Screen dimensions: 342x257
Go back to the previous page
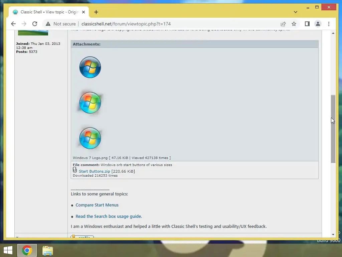(13, 24)
